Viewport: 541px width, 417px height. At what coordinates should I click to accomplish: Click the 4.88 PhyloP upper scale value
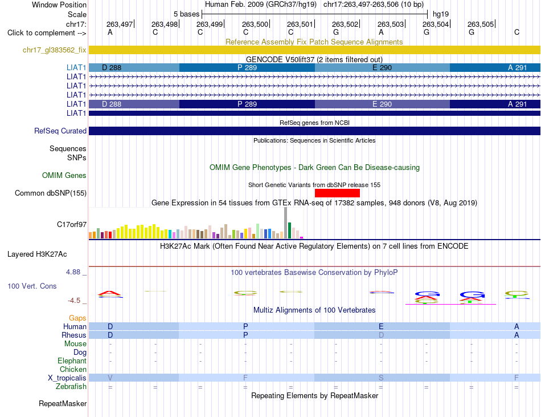73,272
